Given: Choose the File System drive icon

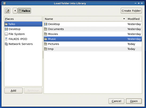Looking at the screenshot, I should click(x=6, y=34).
